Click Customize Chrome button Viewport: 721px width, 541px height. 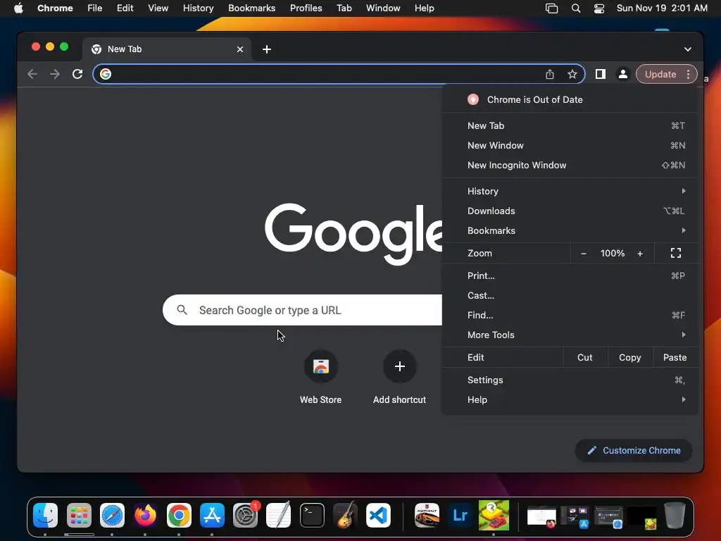pos(634,450)
